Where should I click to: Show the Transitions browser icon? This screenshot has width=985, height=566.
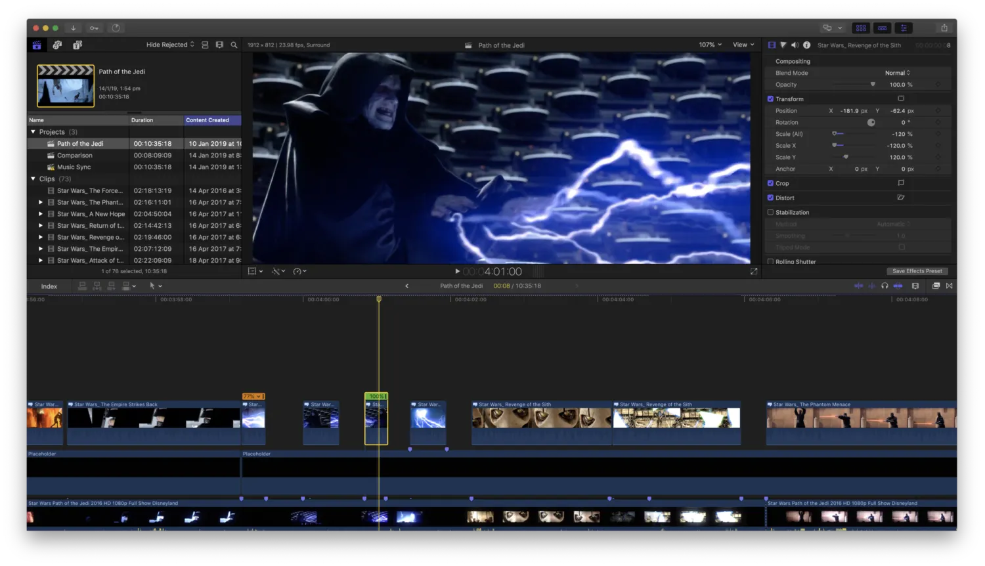click(949, 286)
